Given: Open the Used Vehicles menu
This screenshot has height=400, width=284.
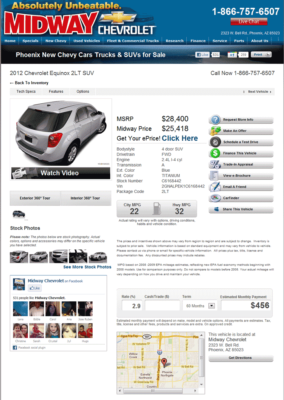Looking at the screenshot, I should [x=87, y=41].
